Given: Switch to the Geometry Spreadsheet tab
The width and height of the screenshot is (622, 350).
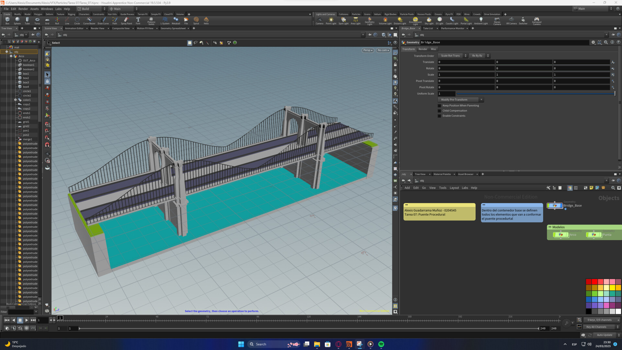Looking at the screenshot, I should click(174, 28).
